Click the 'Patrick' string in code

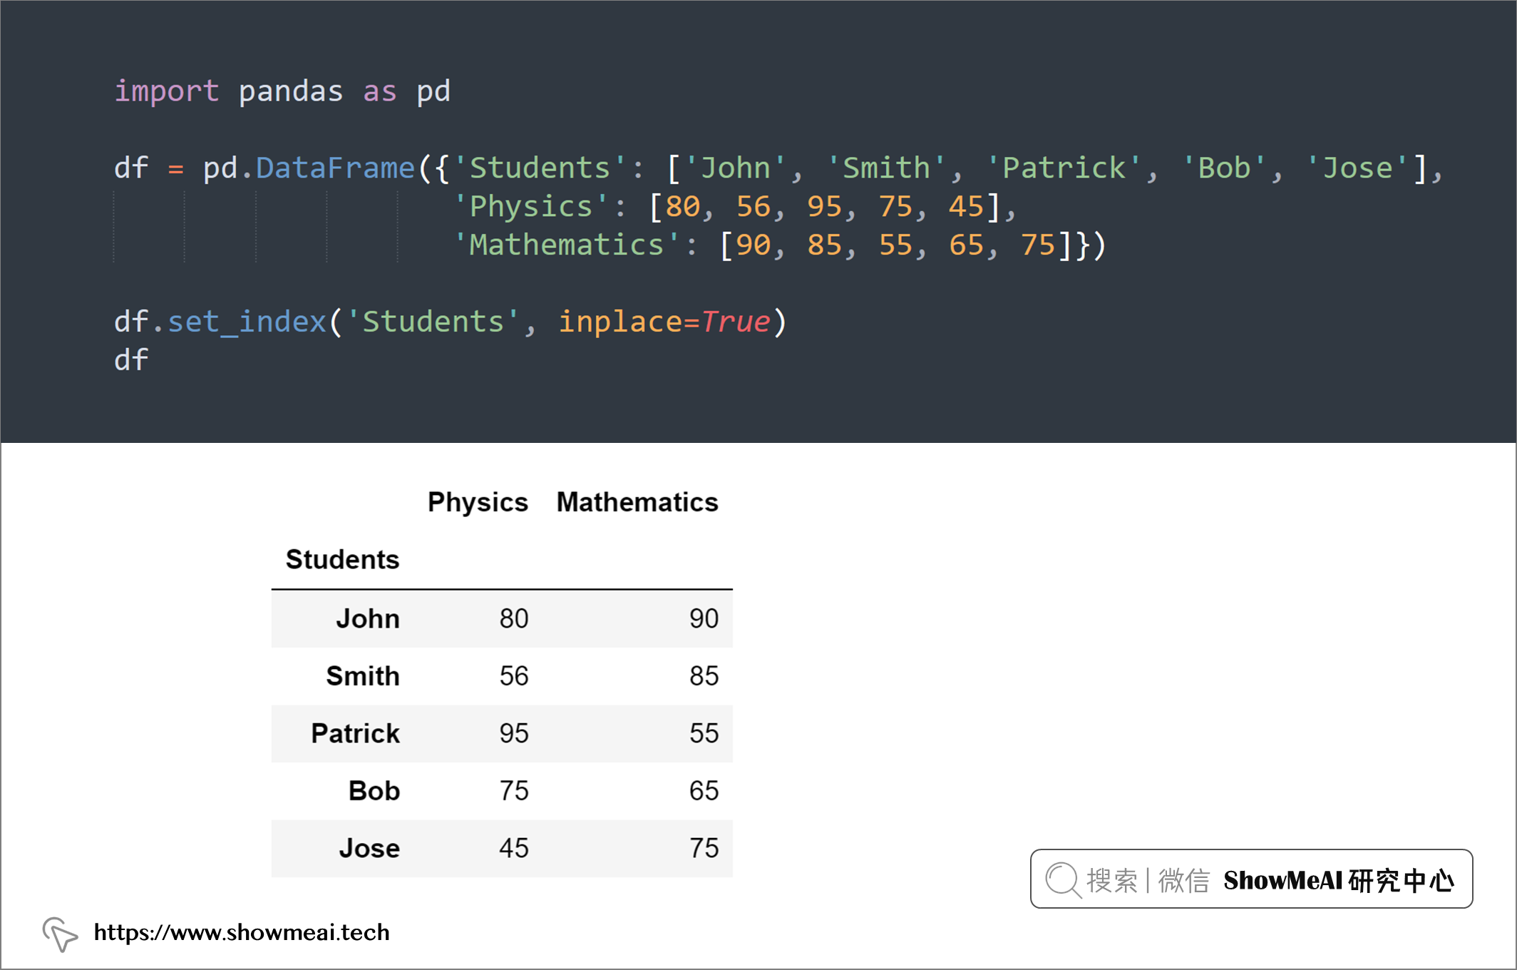click(1064, 168)
